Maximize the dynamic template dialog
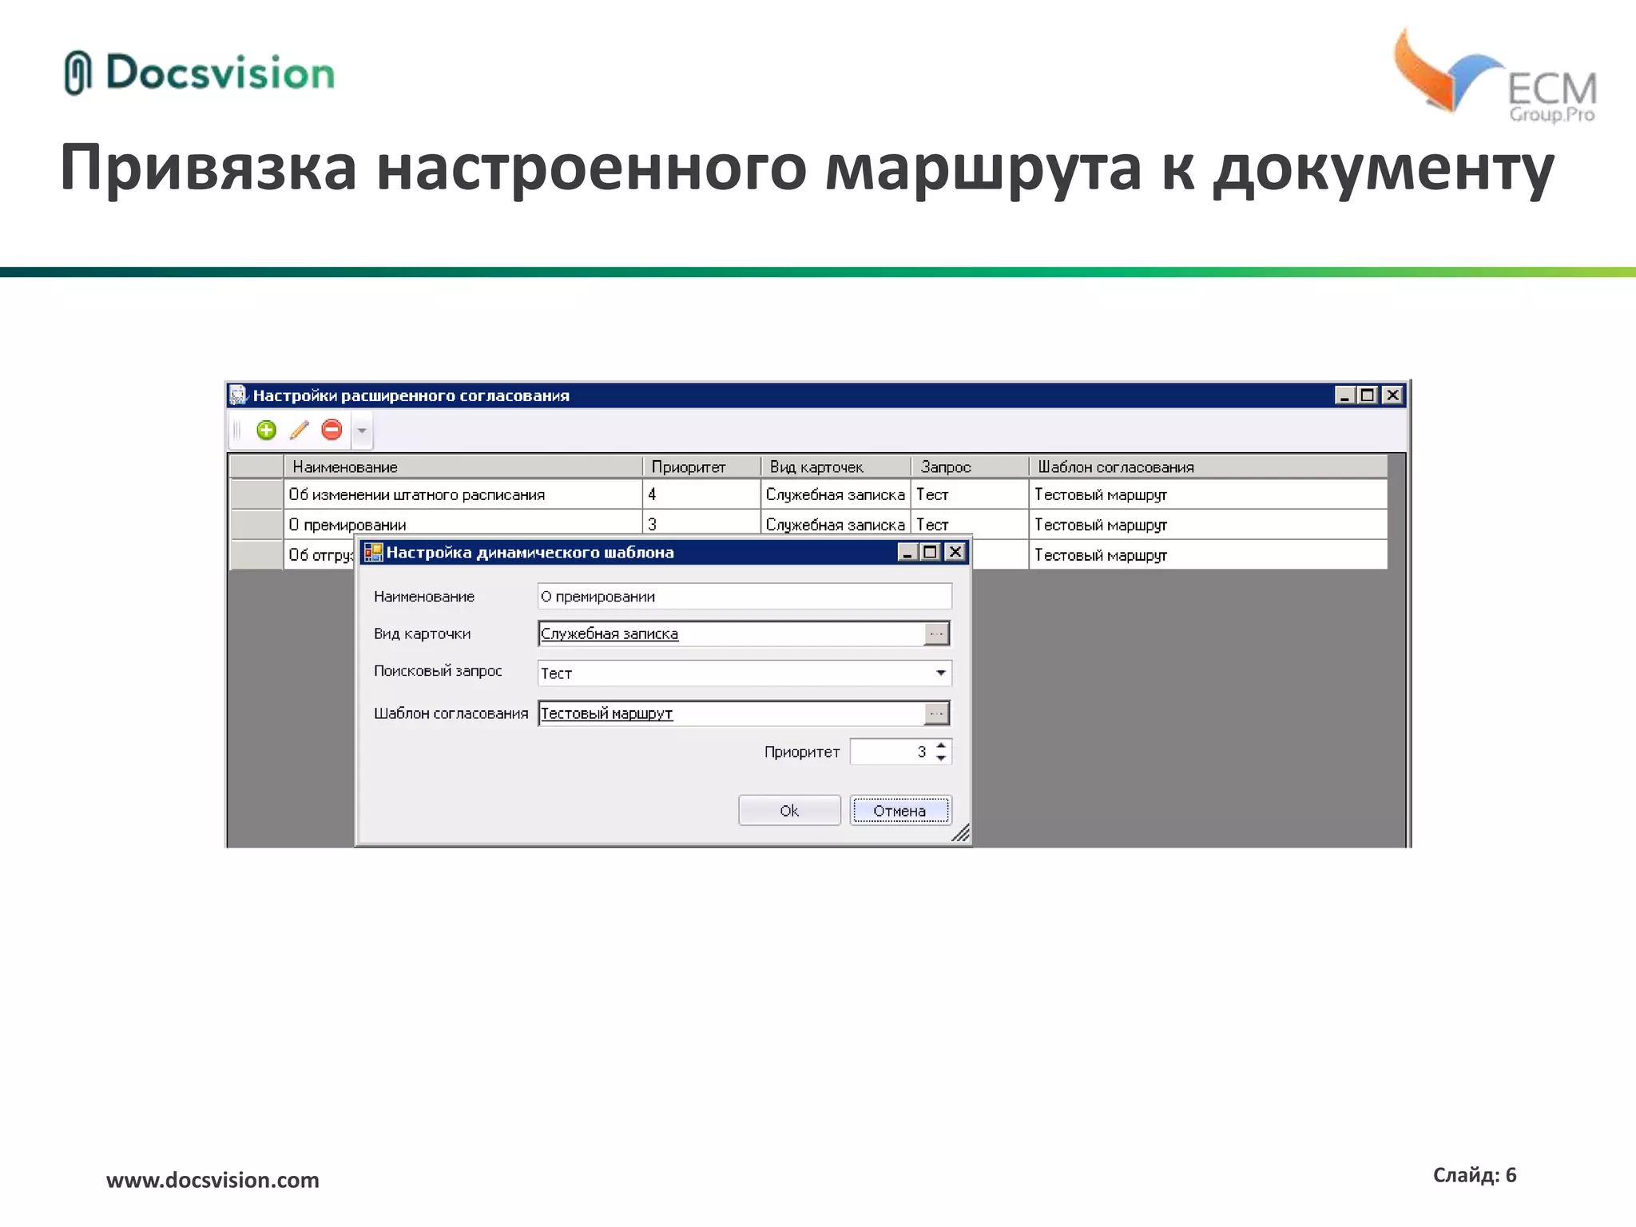Viewport: 1636px width, 1227px height. pos(931,552)
